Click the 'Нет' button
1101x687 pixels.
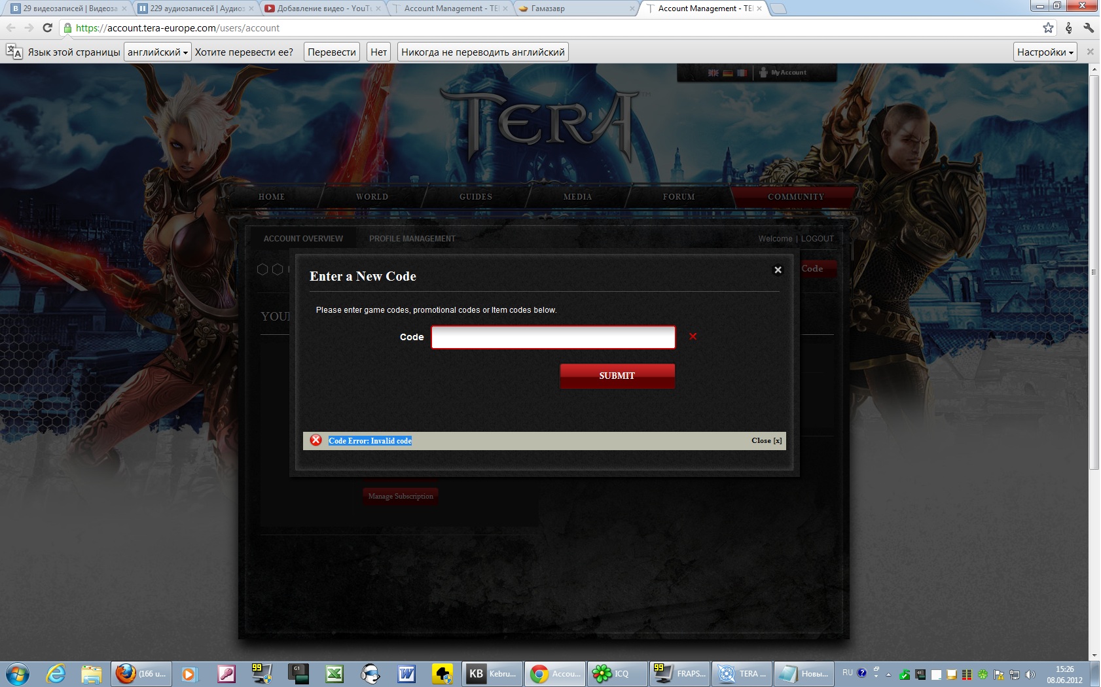point(378,52)
